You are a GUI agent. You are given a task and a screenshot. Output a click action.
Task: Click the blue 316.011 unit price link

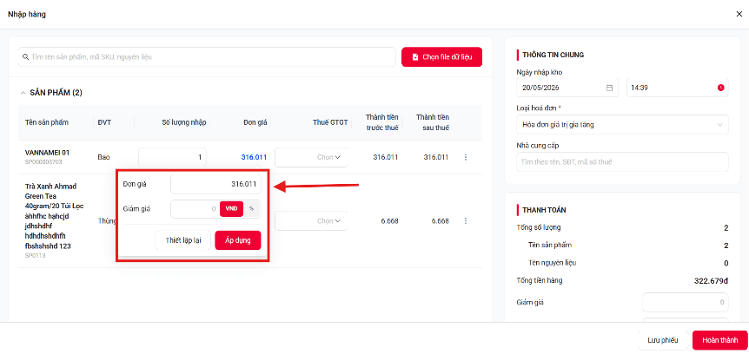[254, 157]
